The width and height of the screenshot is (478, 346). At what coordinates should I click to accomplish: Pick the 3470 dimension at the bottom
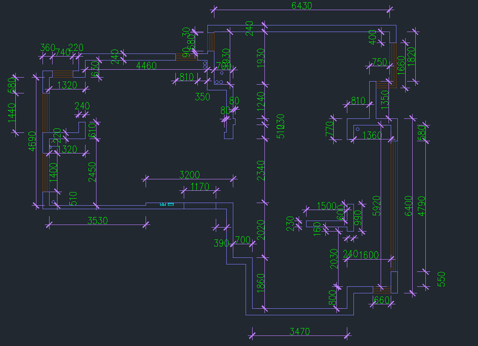300,332
